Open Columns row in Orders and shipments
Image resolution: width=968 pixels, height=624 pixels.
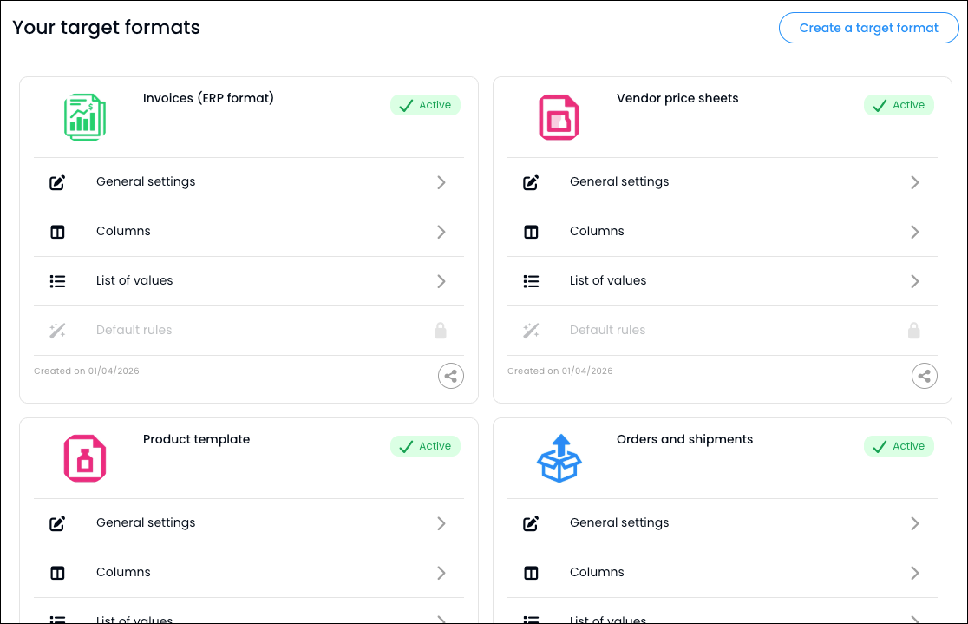tap(597, 573)
